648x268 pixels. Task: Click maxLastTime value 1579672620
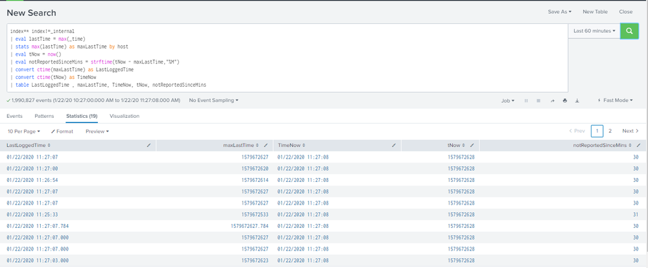coord(255,168)
